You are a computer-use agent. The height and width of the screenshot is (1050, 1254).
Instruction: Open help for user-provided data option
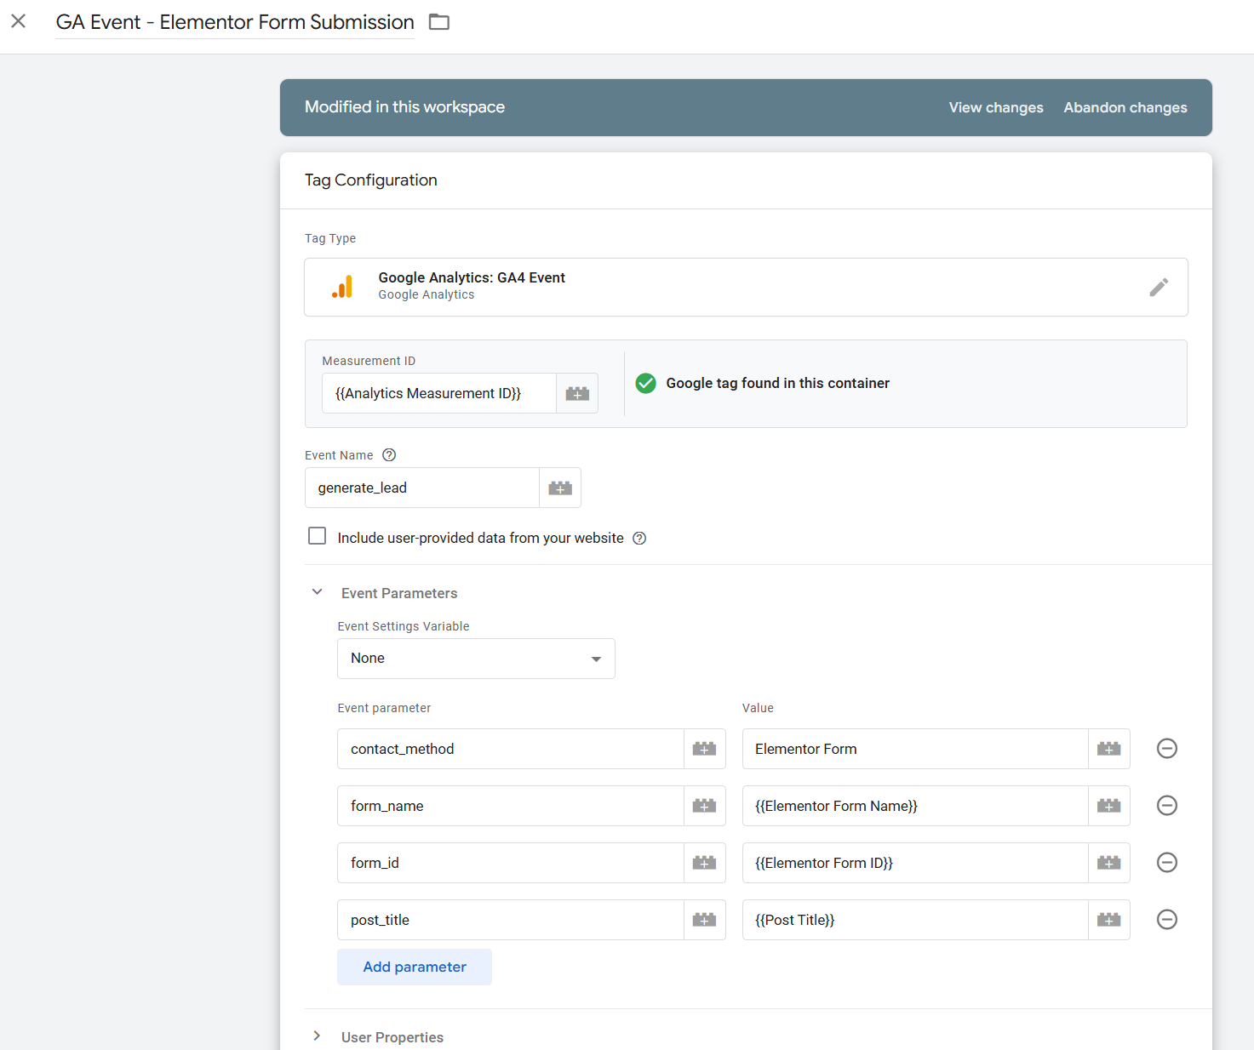point(639,538)
